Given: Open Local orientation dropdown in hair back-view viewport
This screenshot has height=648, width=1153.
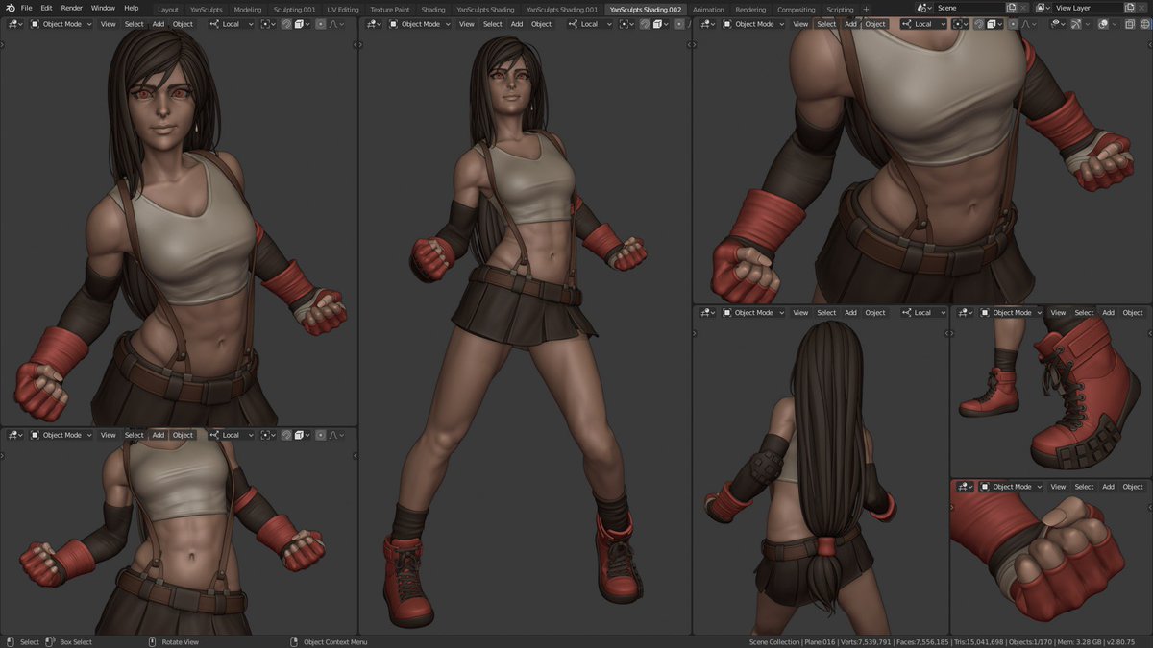Looking at the screenshot, I should [x=923, y=312].
